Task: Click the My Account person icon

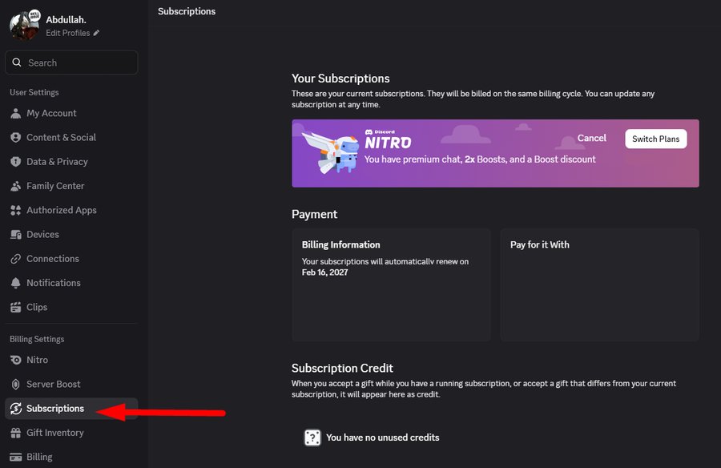Action: point(16,113)
